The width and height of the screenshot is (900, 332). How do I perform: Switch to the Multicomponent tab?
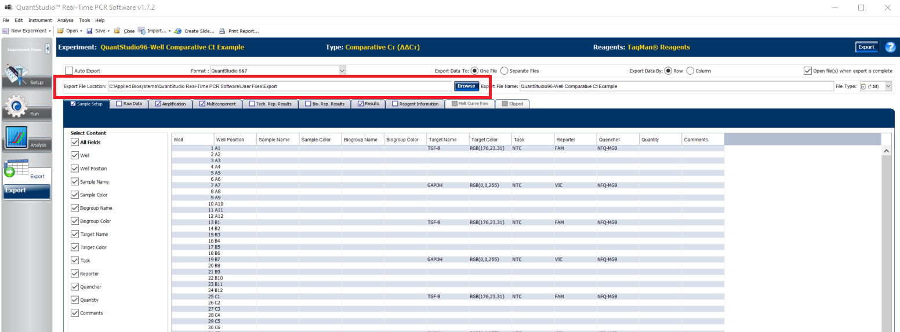[217, 104]
